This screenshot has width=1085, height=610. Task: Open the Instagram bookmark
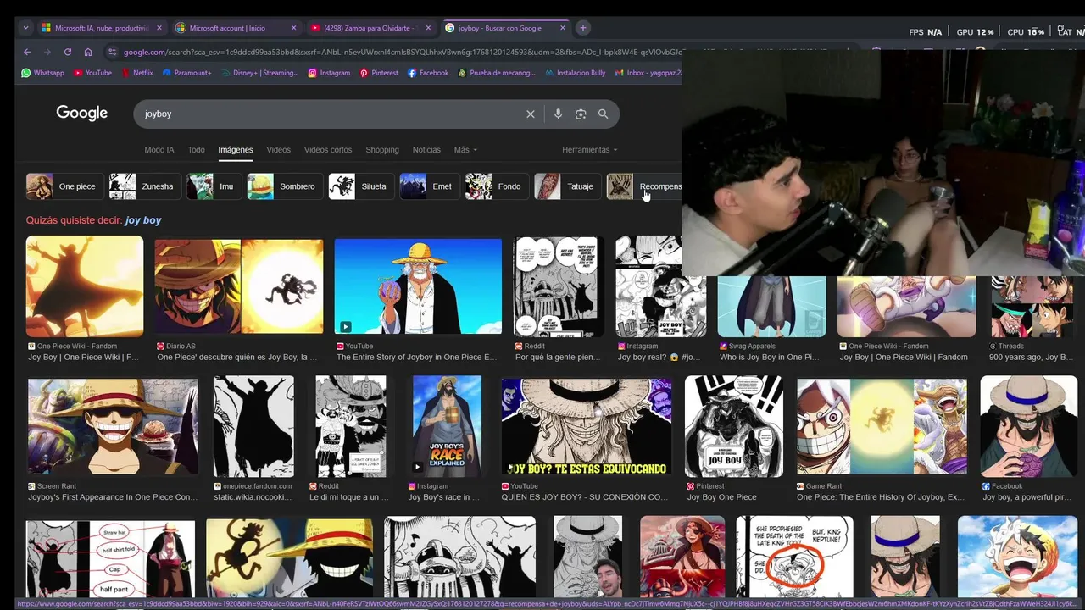coord(329,73)
